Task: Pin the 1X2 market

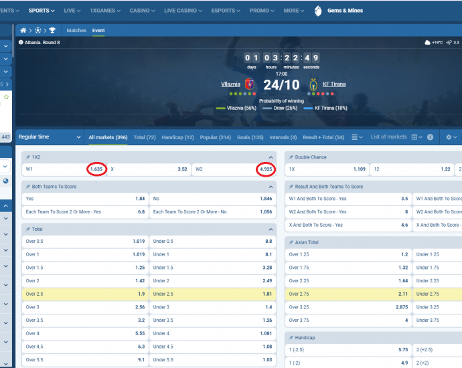Action: 28,157
